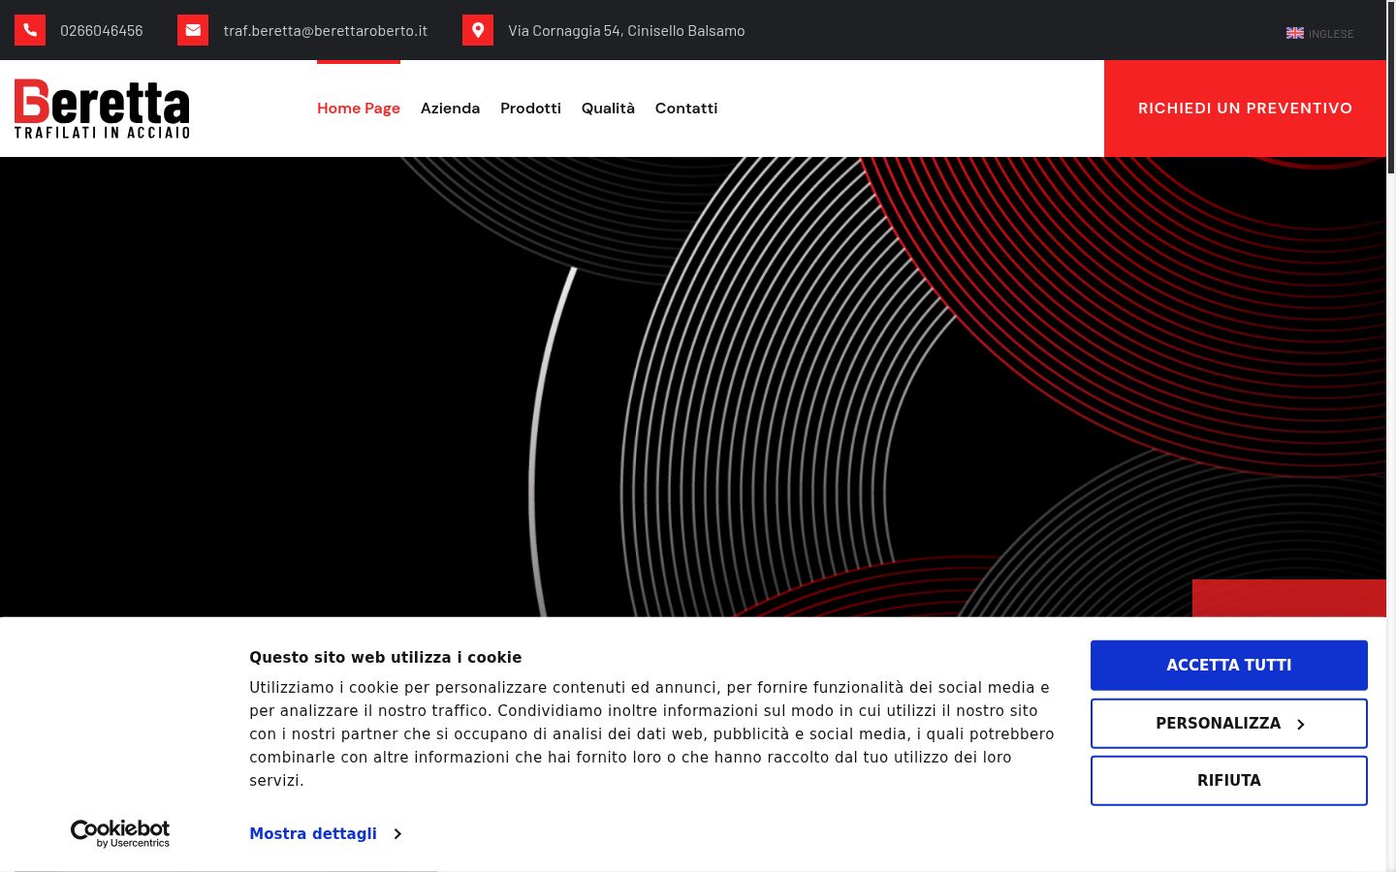Click the Cookiebot by Usercentrics logo
The height and width of the screenshot is (872, 1396).
click(x=120, y=833)
